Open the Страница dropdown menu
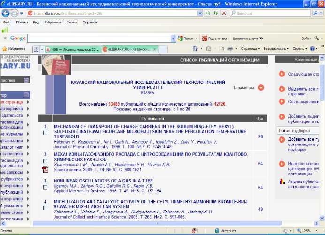Screen dimensions: 325x235 click(250, 49)
